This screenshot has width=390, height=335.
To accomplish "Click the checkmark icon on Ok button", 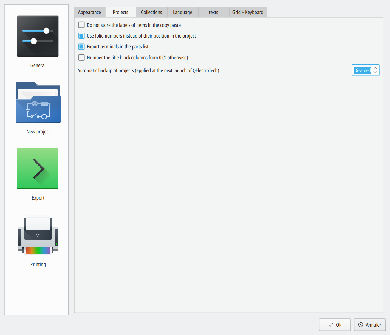I will [331, 325].
